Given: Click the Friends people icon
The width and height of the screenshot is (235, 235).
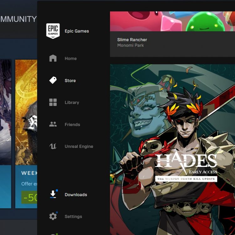Looking at the screenshot, I should click(53, 124).
